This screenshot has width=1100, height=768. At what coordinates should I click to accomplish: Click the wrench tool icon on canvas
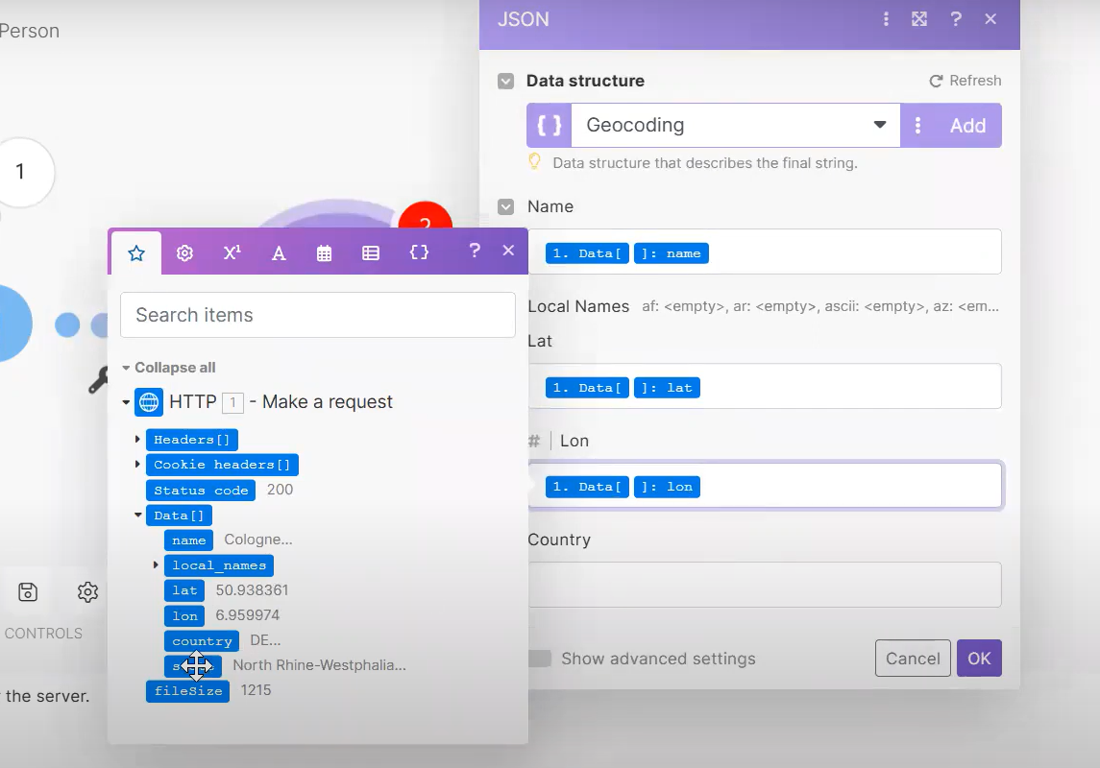[98, 380]
